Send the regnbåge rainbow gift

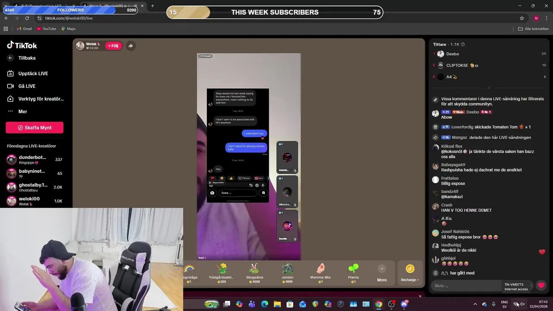(x=189, y=273)
